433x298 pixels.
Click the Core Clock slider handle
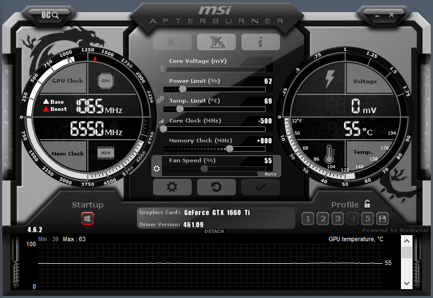click(x=163, y=129)
